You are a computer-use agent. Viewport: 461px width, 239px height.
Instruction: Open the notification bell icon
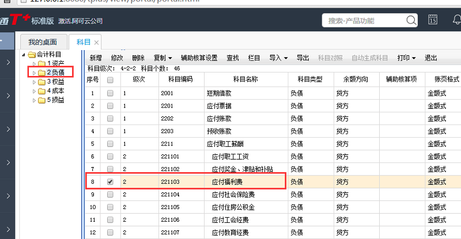pyautogui.click(x=456, y=20)
